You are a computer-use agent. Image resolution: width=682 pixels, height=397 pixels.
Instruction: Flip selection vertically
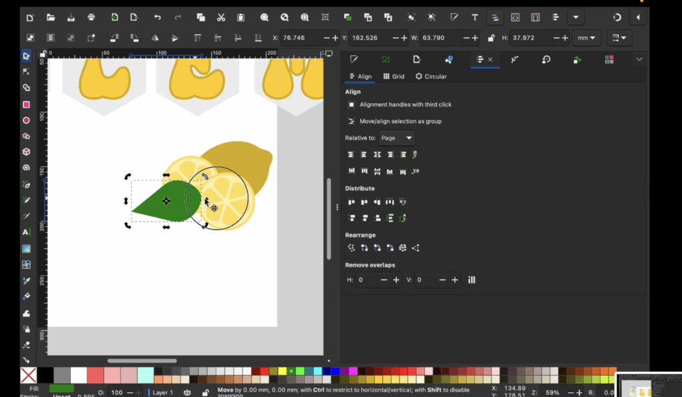click(175, 38)
